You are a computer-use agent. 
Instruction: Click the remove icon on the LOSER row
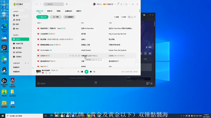[x=79, y=56]
